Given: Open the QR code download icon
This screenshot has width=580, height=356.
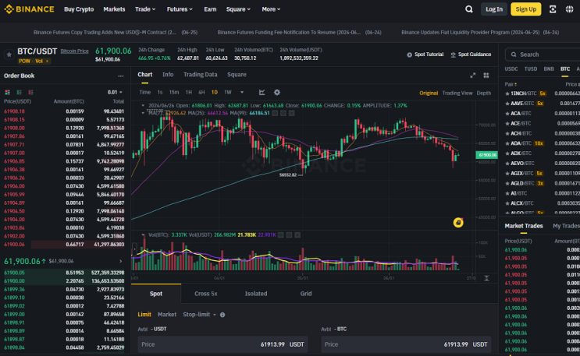Looking at the screenshot, I should [553, 9].
